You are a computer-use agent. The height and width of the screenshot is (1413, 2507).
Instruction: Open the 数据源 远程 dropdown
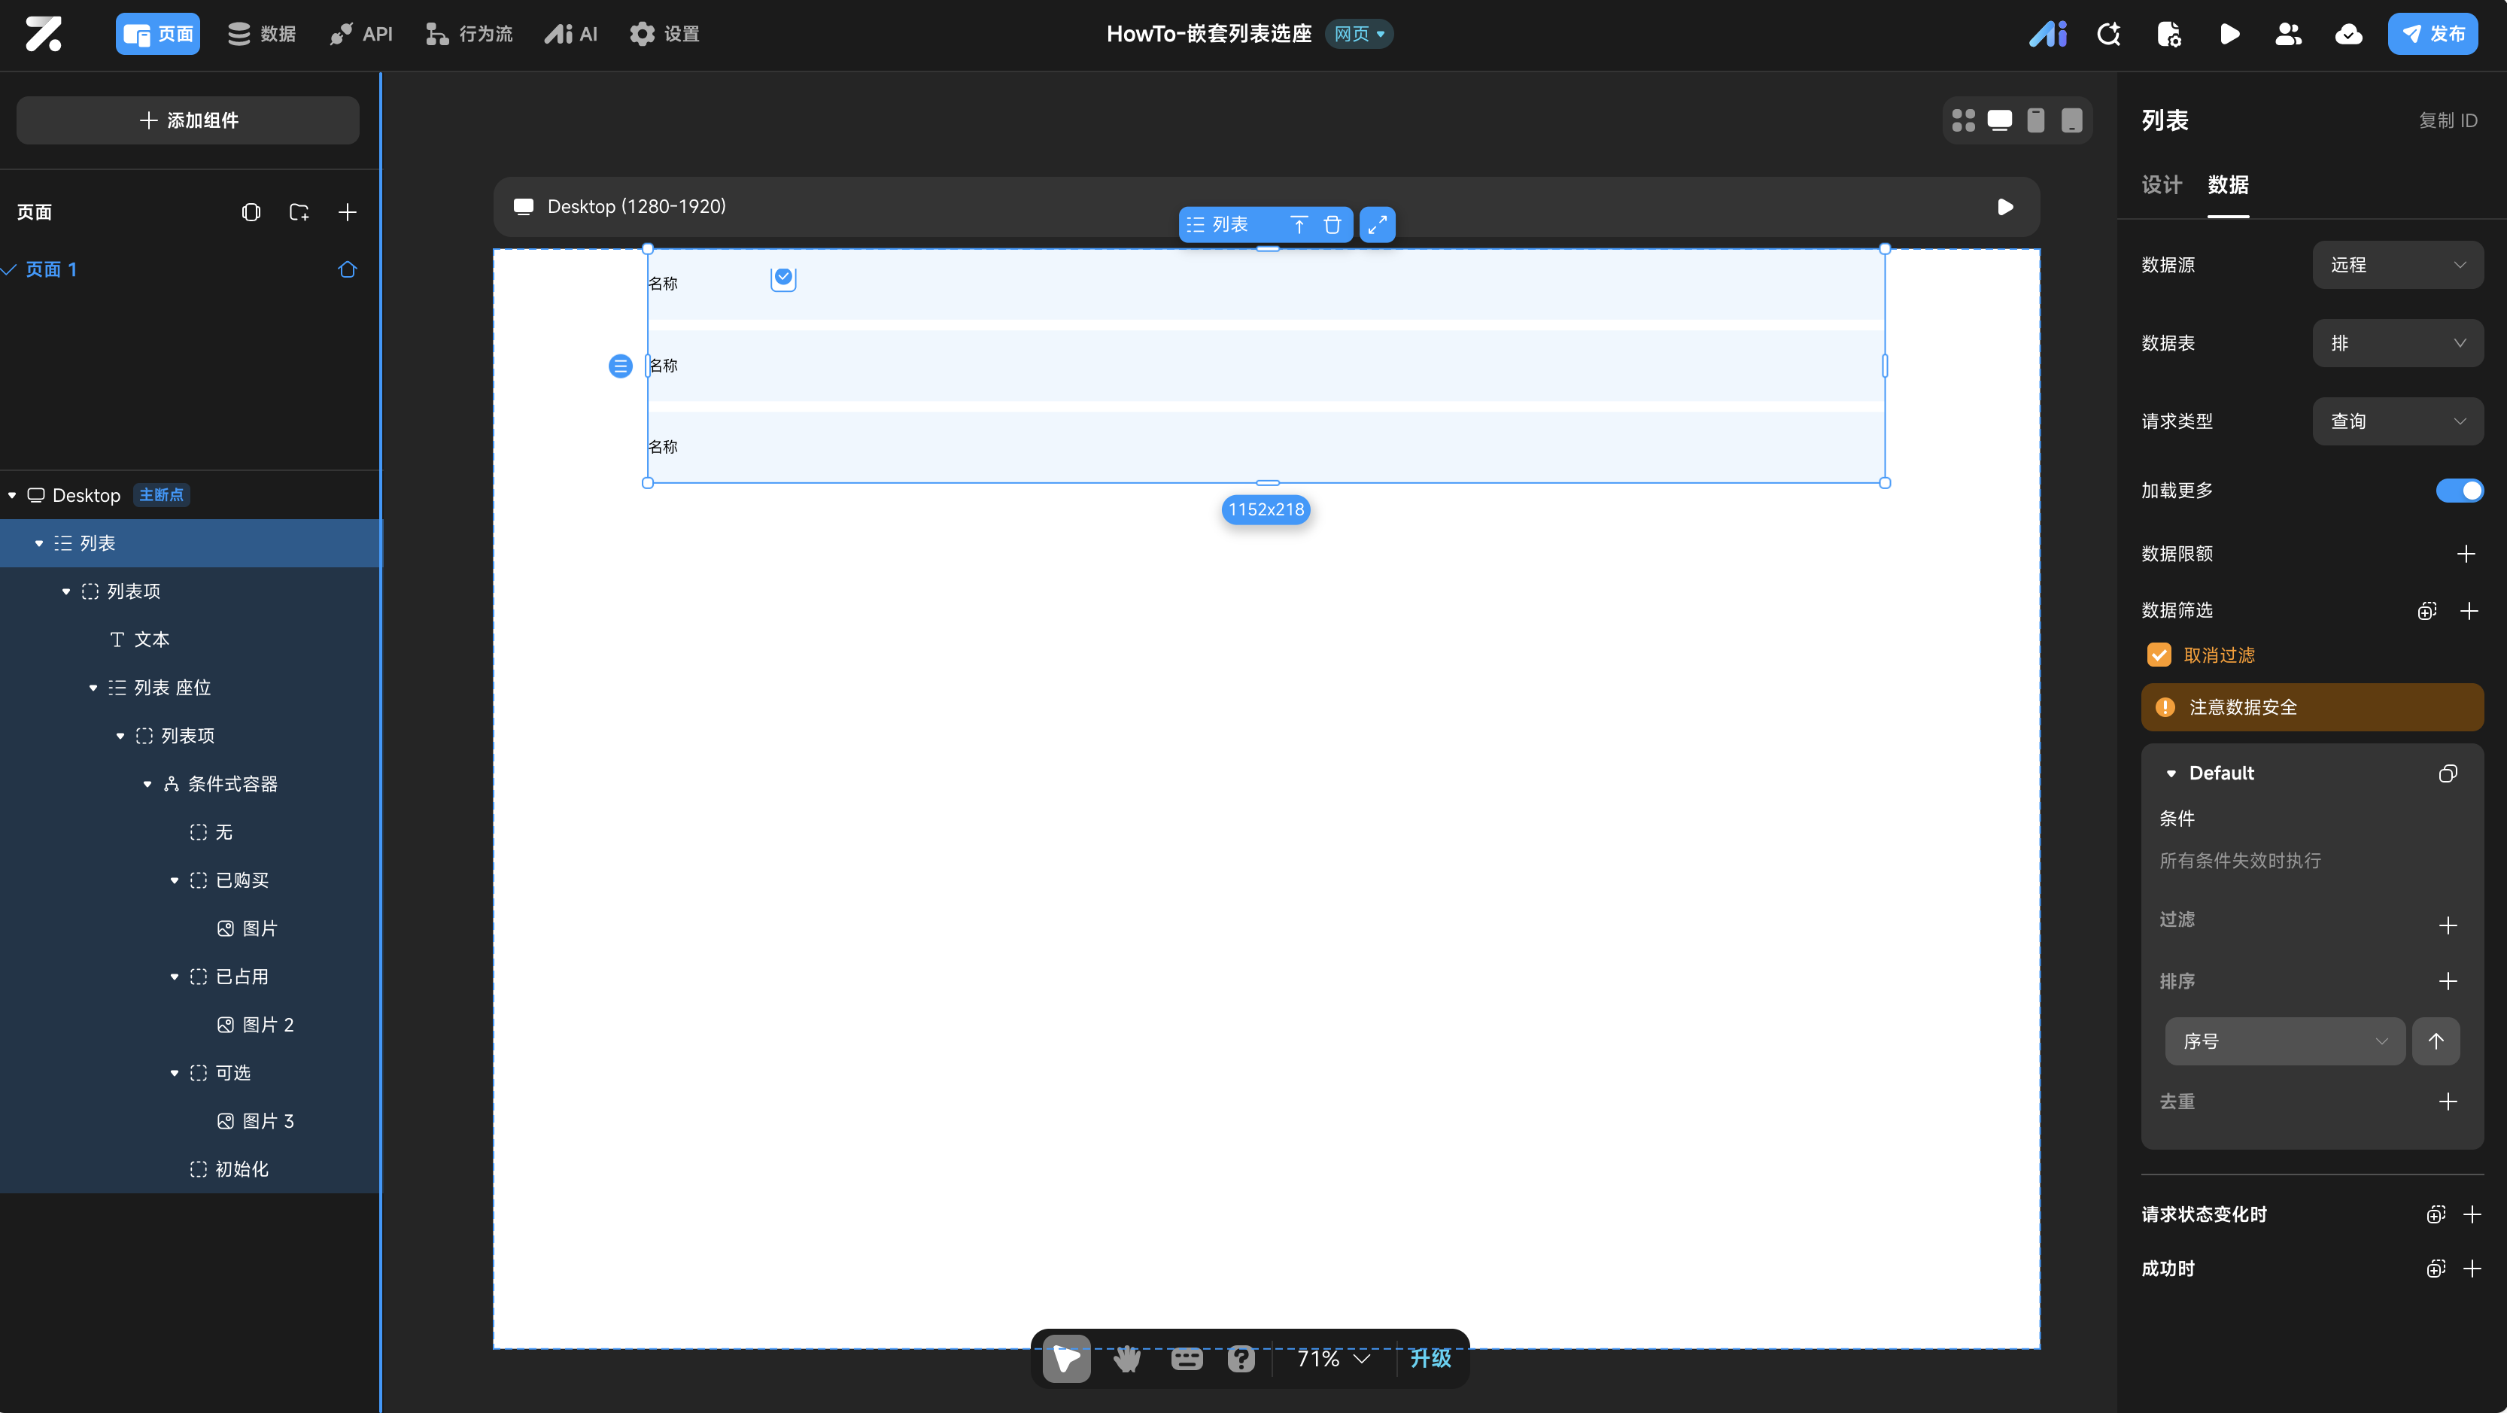(x=2397, y=265)
